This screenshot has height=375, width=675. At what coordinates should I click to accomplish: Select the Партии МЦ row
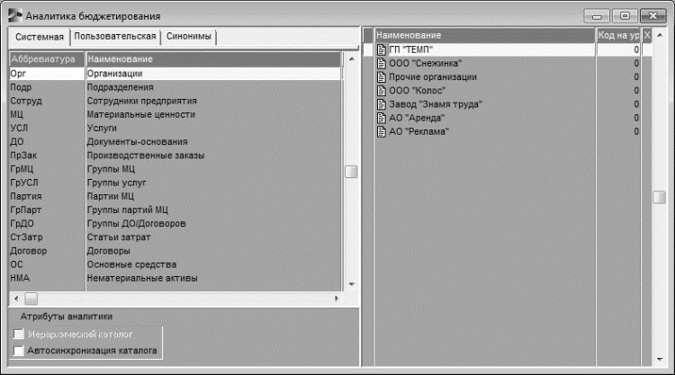(175, 197)
